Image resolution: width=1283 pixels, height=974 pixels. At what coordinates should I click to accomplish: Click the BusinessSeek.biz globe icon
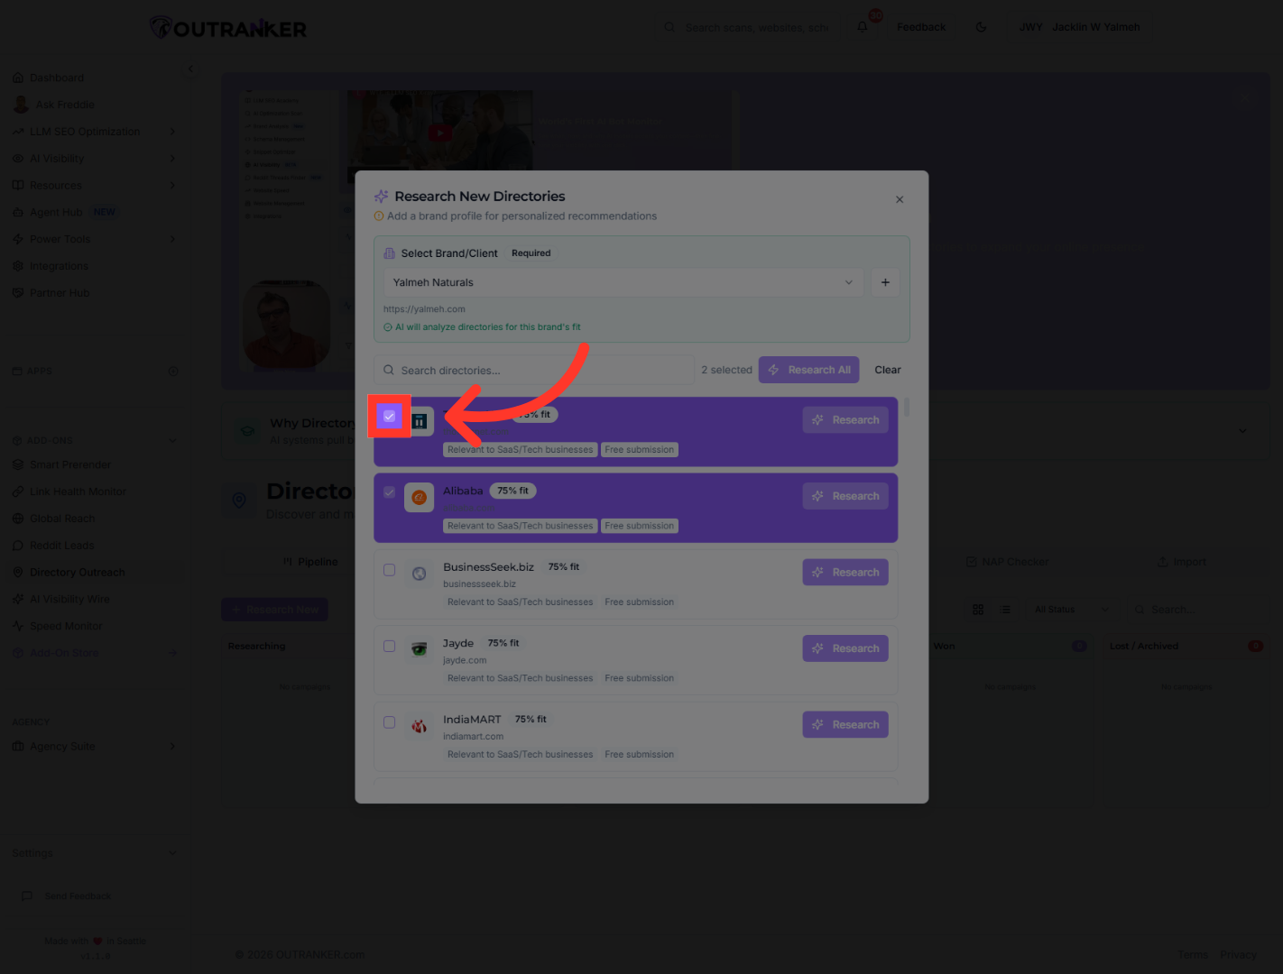(419, 574)
